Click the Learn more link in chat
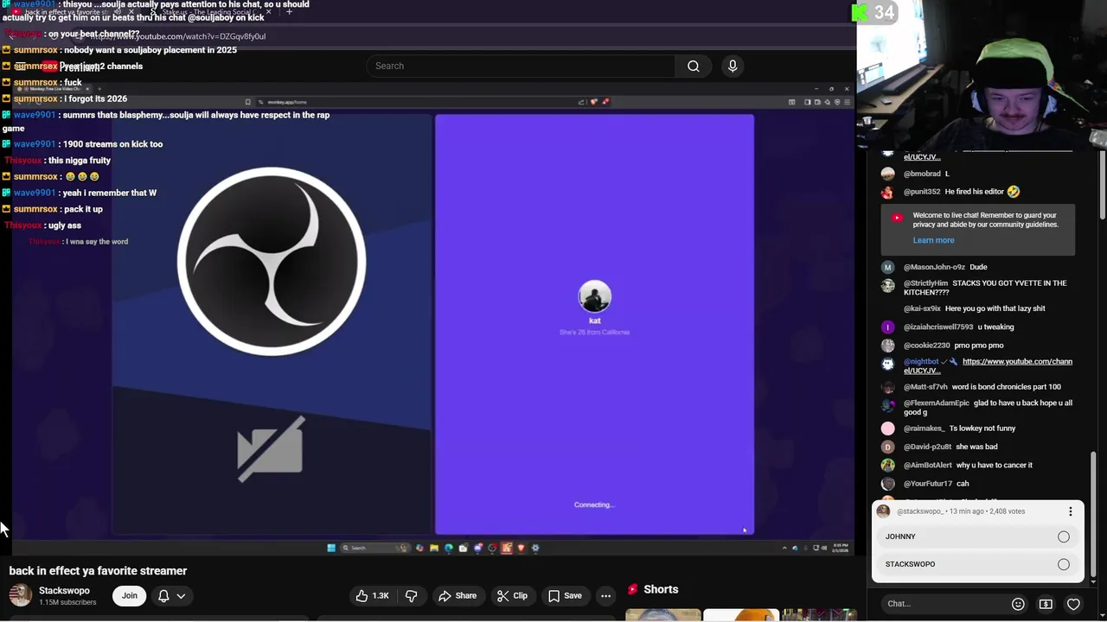Viewport: 1107px width, 622px height. pyautogui.click(x=933, y=240)
